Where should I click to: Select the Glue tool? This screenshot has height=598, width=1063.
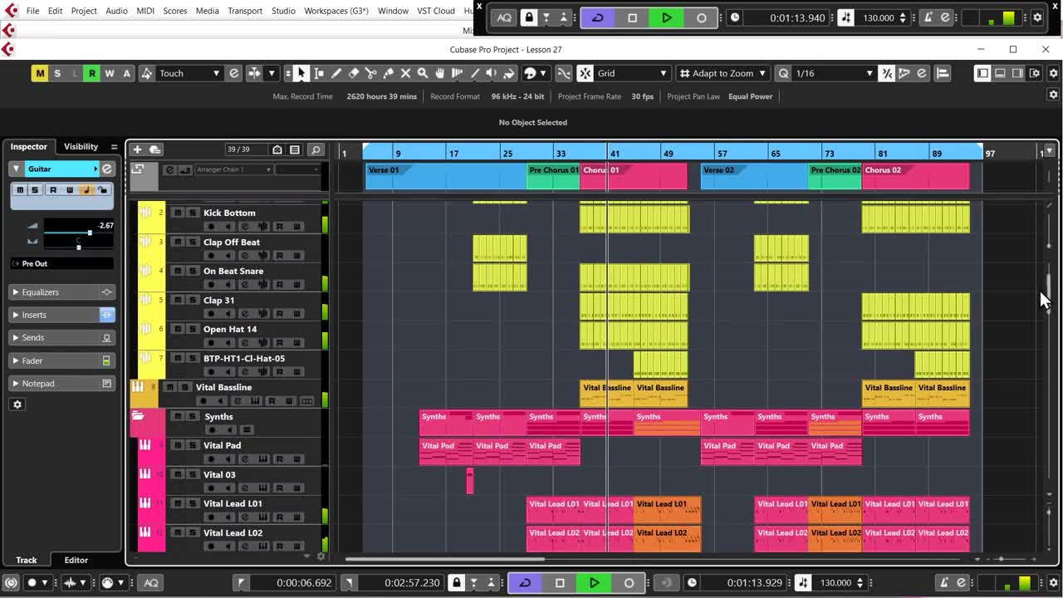click(x=389, y=73)
